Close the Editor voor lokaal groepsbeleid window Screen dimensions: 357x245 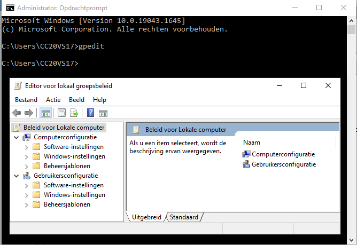[328, 85]
